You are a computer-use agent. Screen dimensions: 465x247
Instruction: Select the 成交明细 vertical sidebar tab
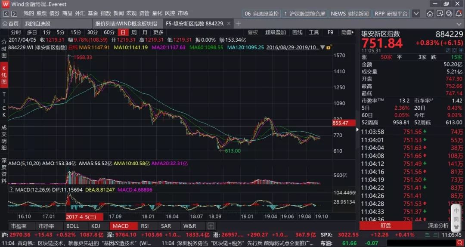click(4, 137)
